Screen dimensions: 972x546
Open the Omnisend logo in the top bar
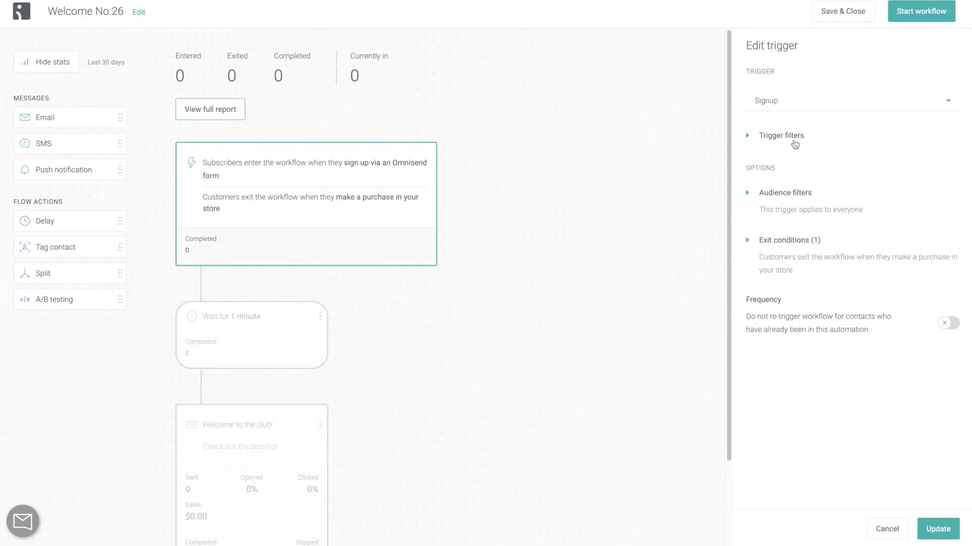[x=22, y=11]
